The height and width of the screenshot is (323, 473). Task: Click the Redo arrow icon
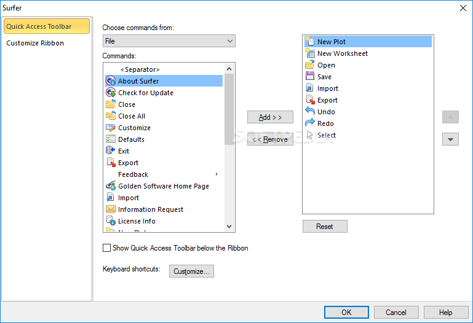310,123
